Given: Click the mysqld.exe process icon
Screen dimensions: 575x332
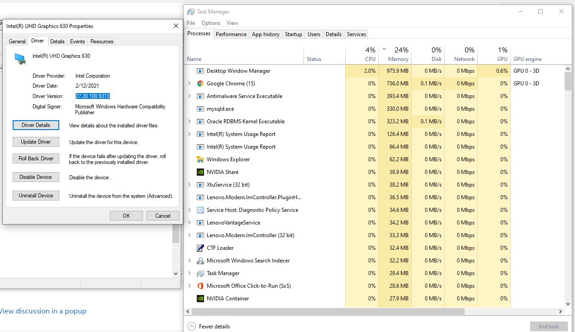Looking at the screenshot, I should point(200,109).
